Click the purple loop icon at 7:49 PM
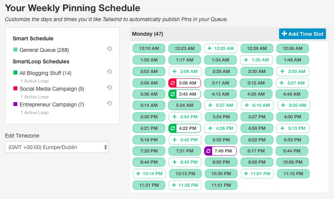The image size is (334, 199). click(x=208, y=151)
